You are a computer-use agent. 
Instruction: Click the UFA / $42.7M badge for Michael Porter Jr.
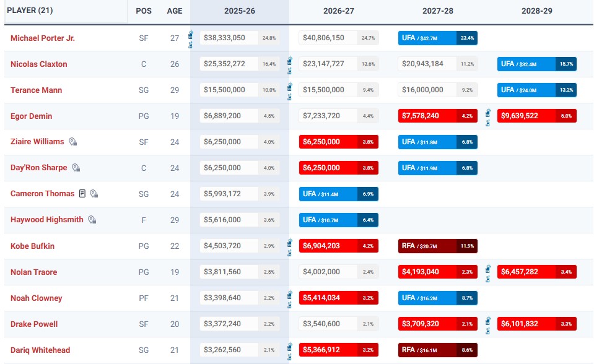pyautogui.click(x=438, y=38)
